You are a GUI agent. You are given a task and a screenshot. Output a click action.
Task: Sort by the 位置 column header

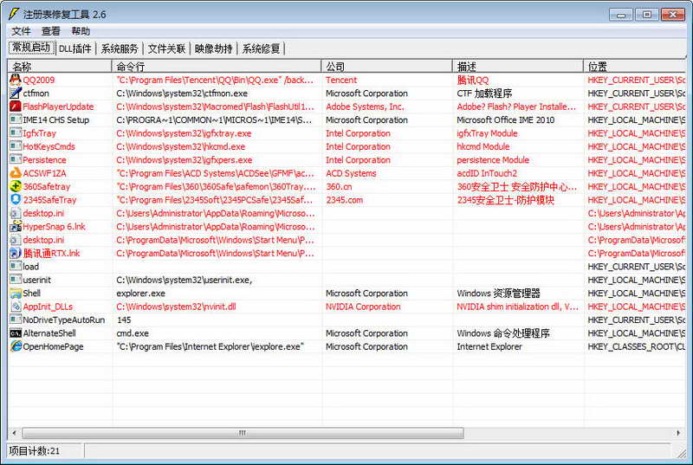click(x=635, y=67)
